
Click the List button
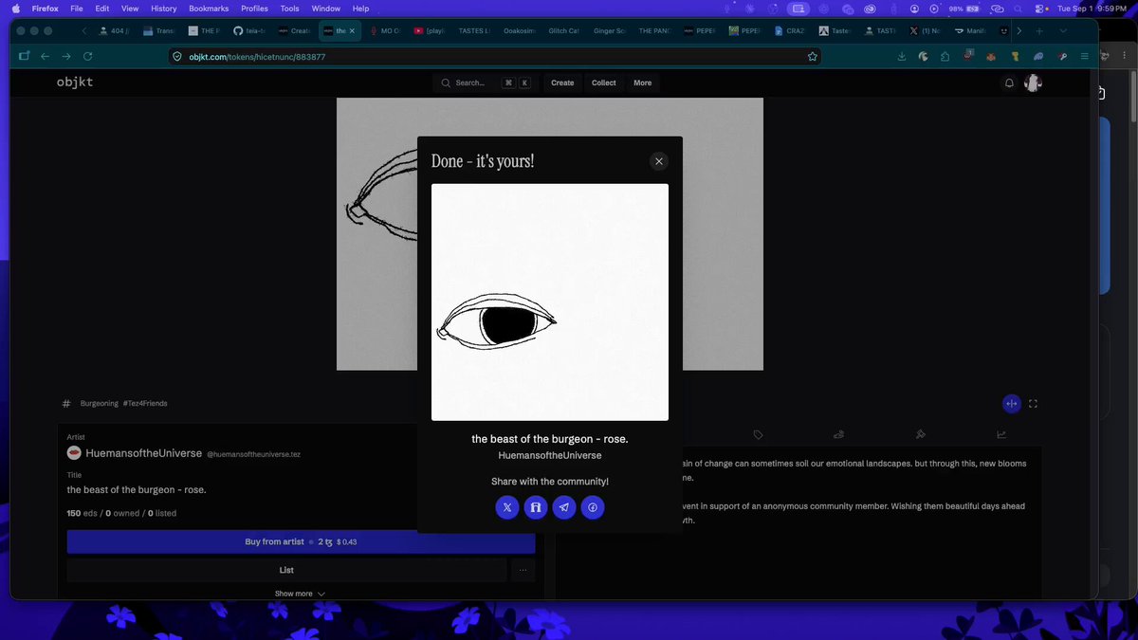click(x=286, y=570)
